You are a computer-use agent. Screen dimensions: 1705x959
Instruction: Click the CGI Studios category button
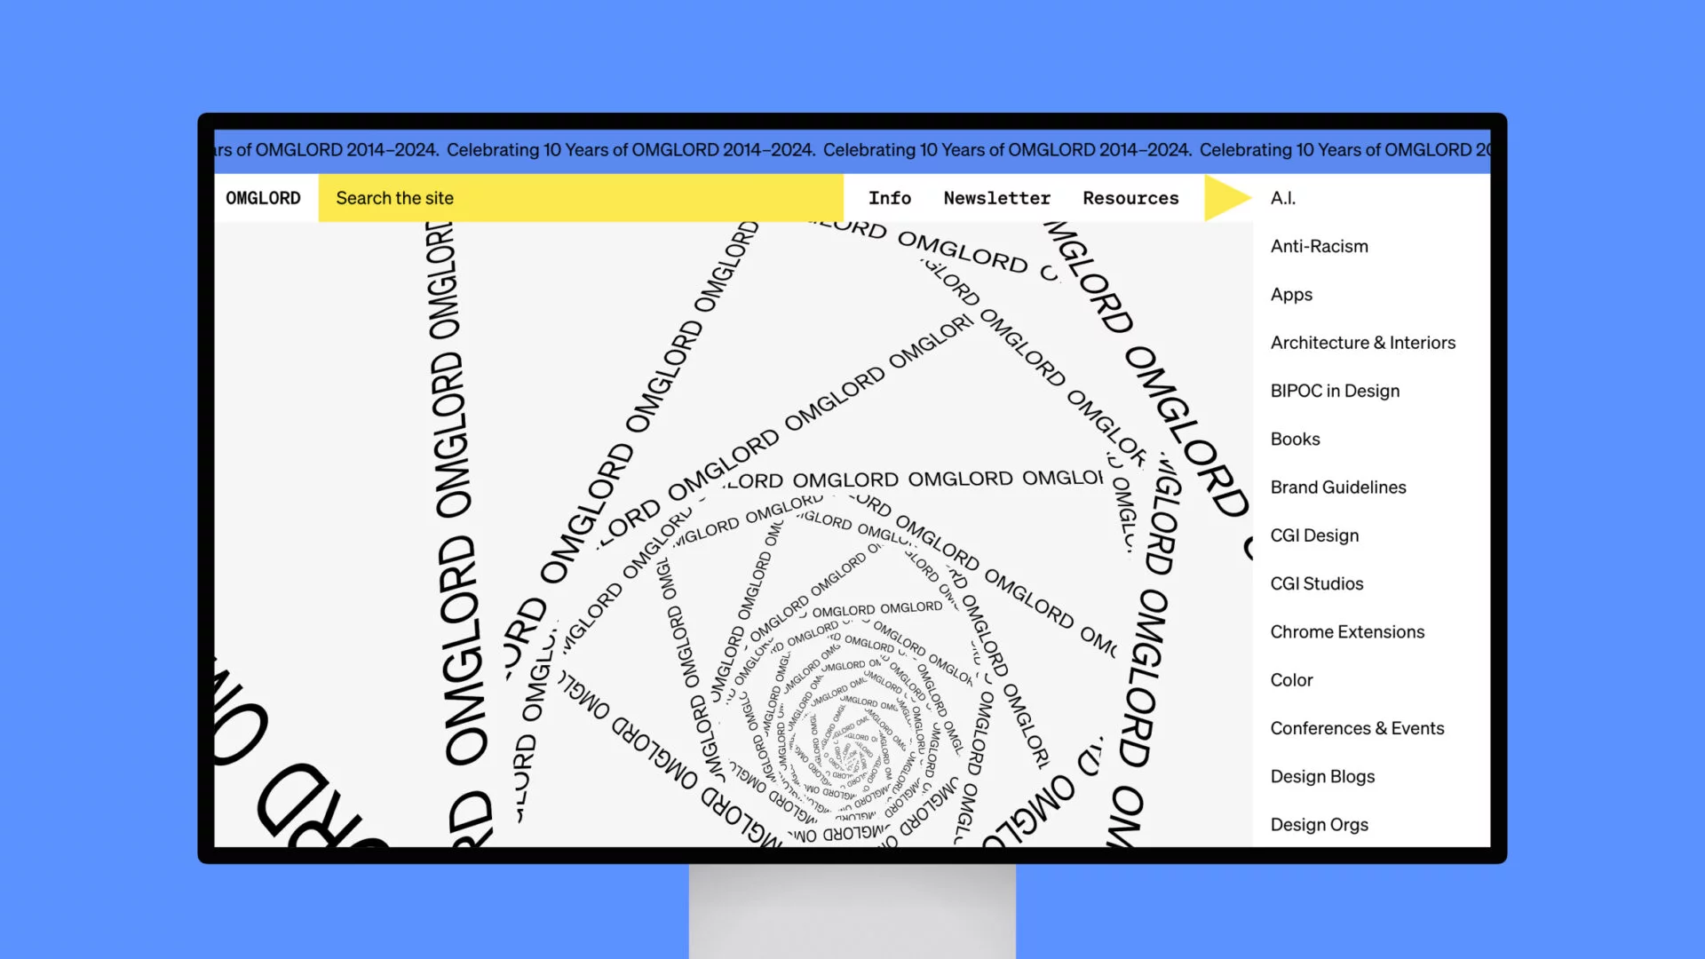pos(1318,583)
